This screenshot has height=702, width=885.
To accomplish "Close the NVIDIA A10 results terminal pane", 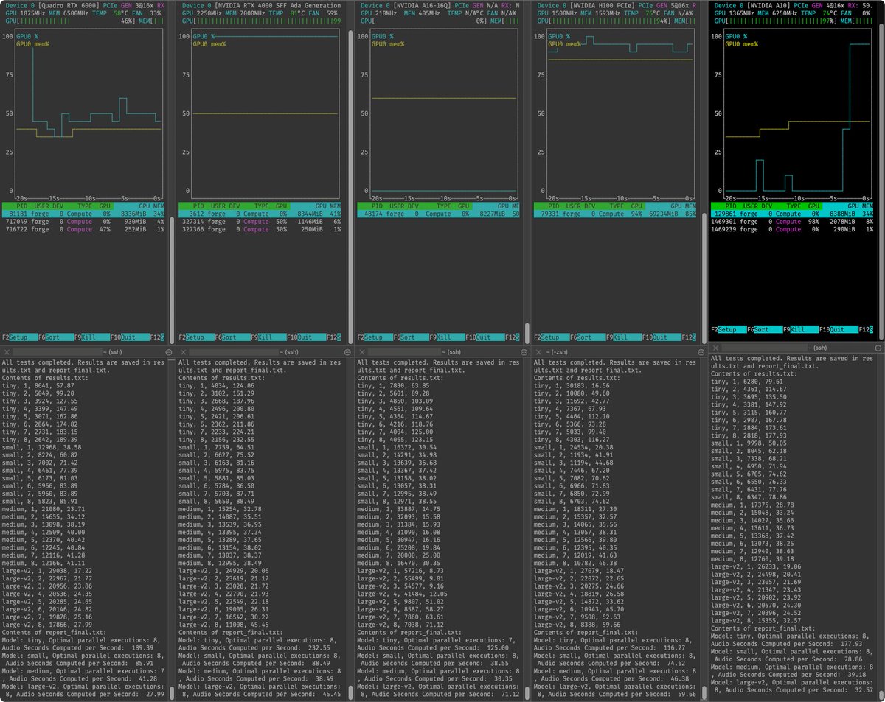I will tap(715, 348).
